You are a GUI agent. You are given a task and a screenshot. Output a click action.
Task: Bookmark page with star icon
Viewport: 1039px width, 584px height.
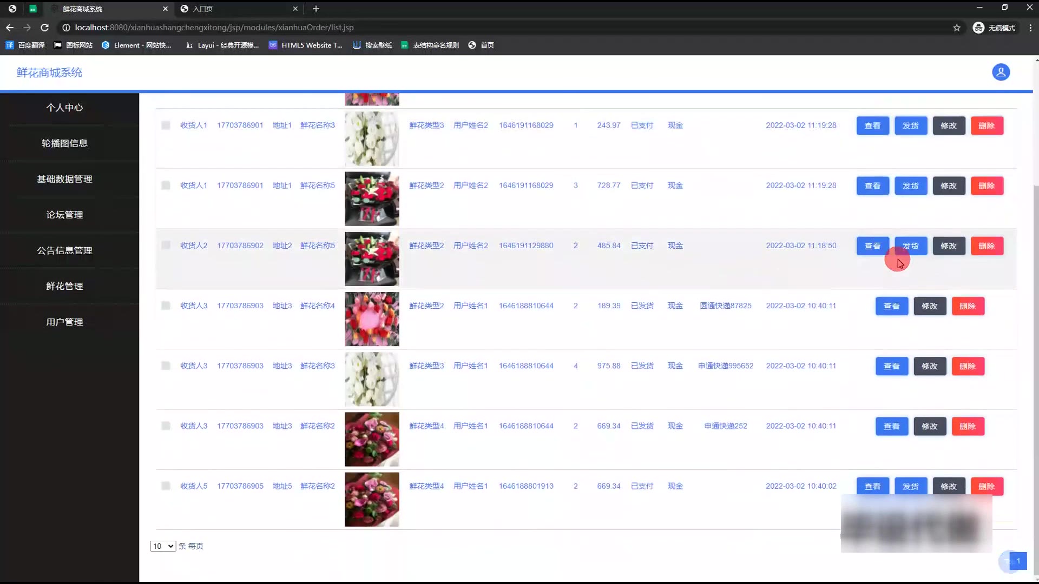pos(956,28)
